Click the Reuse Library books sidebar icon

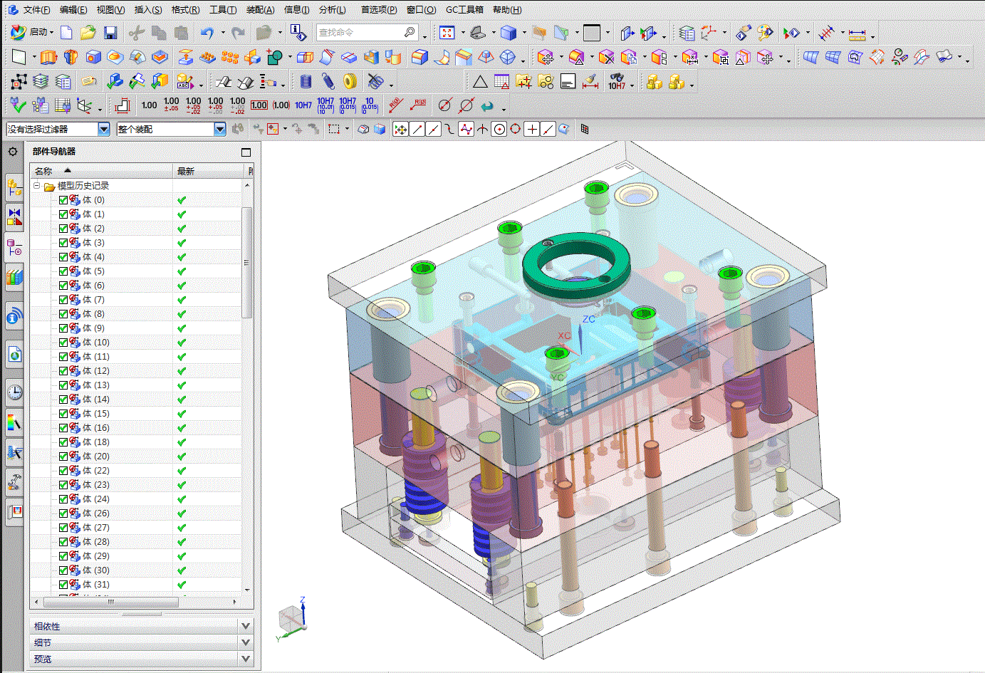pyautogui.click(x=14, y=276)
